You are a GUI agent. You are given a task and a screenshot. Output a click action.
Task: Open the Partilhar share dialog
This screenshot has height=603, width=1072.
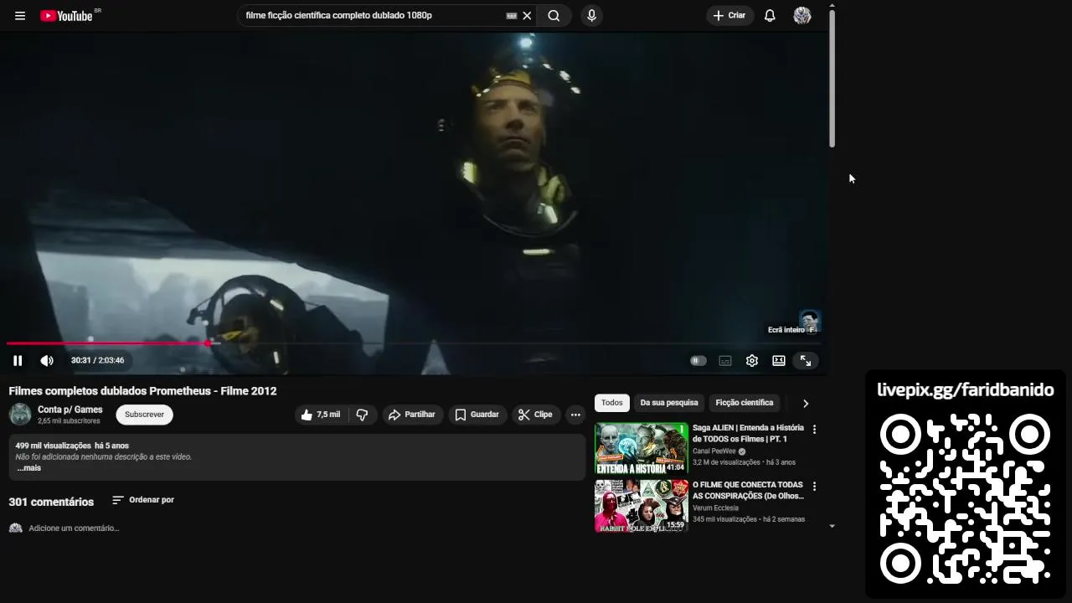[x=412, y=415]
